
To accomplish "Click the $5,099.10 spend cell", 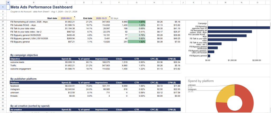I will [x=66, y=62].
